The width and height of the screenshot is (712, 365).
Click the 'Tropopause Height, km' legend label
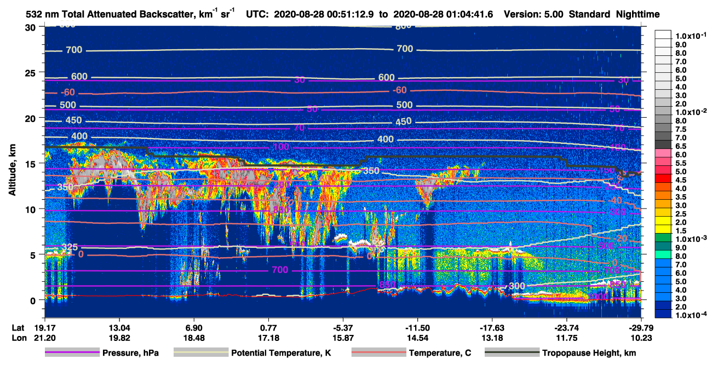(589, 353)
